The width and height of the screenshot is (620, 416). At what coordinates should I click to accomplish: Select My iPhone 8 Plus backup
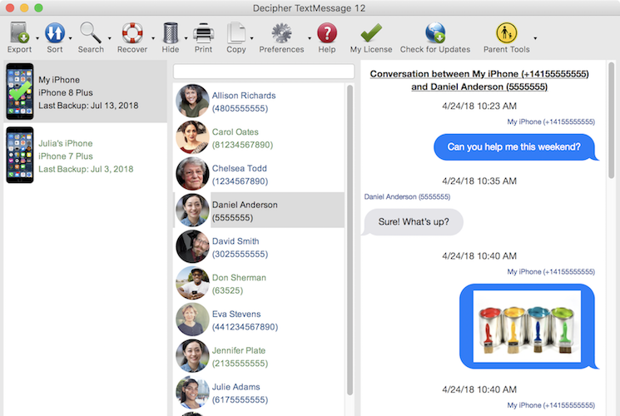click(83, 92)
